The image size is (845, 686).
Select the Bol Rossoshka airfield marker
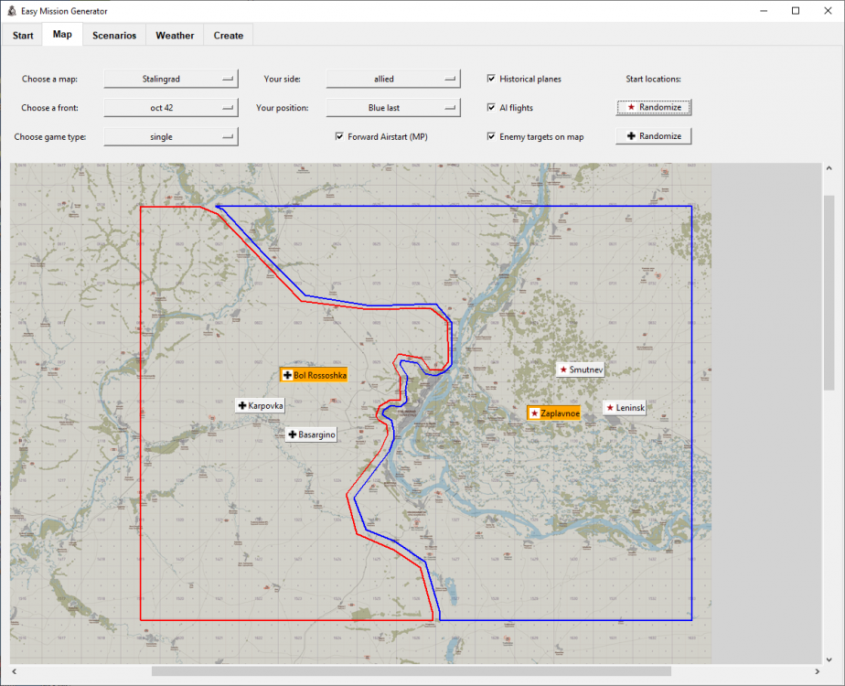coord(314,375)
